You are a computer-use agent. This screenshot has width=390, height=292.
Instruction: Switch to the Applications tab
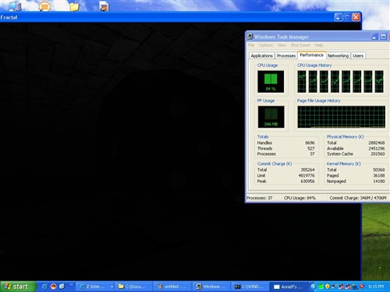pyautogui.click(x=261, y=56)
